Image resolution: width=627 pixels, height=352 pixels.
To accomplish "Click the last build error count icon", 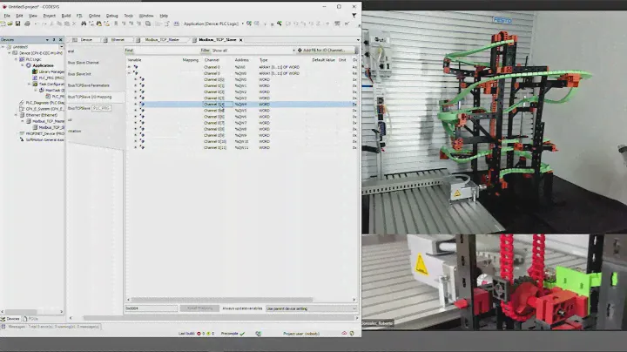I will click(200, 334).
